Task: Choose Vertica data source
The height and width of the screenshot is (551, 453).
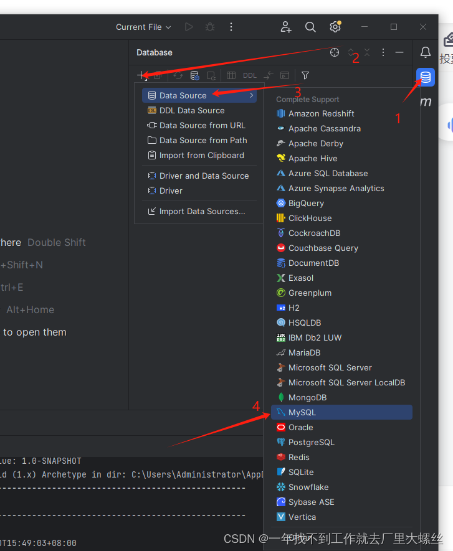Action: [341, 517]
